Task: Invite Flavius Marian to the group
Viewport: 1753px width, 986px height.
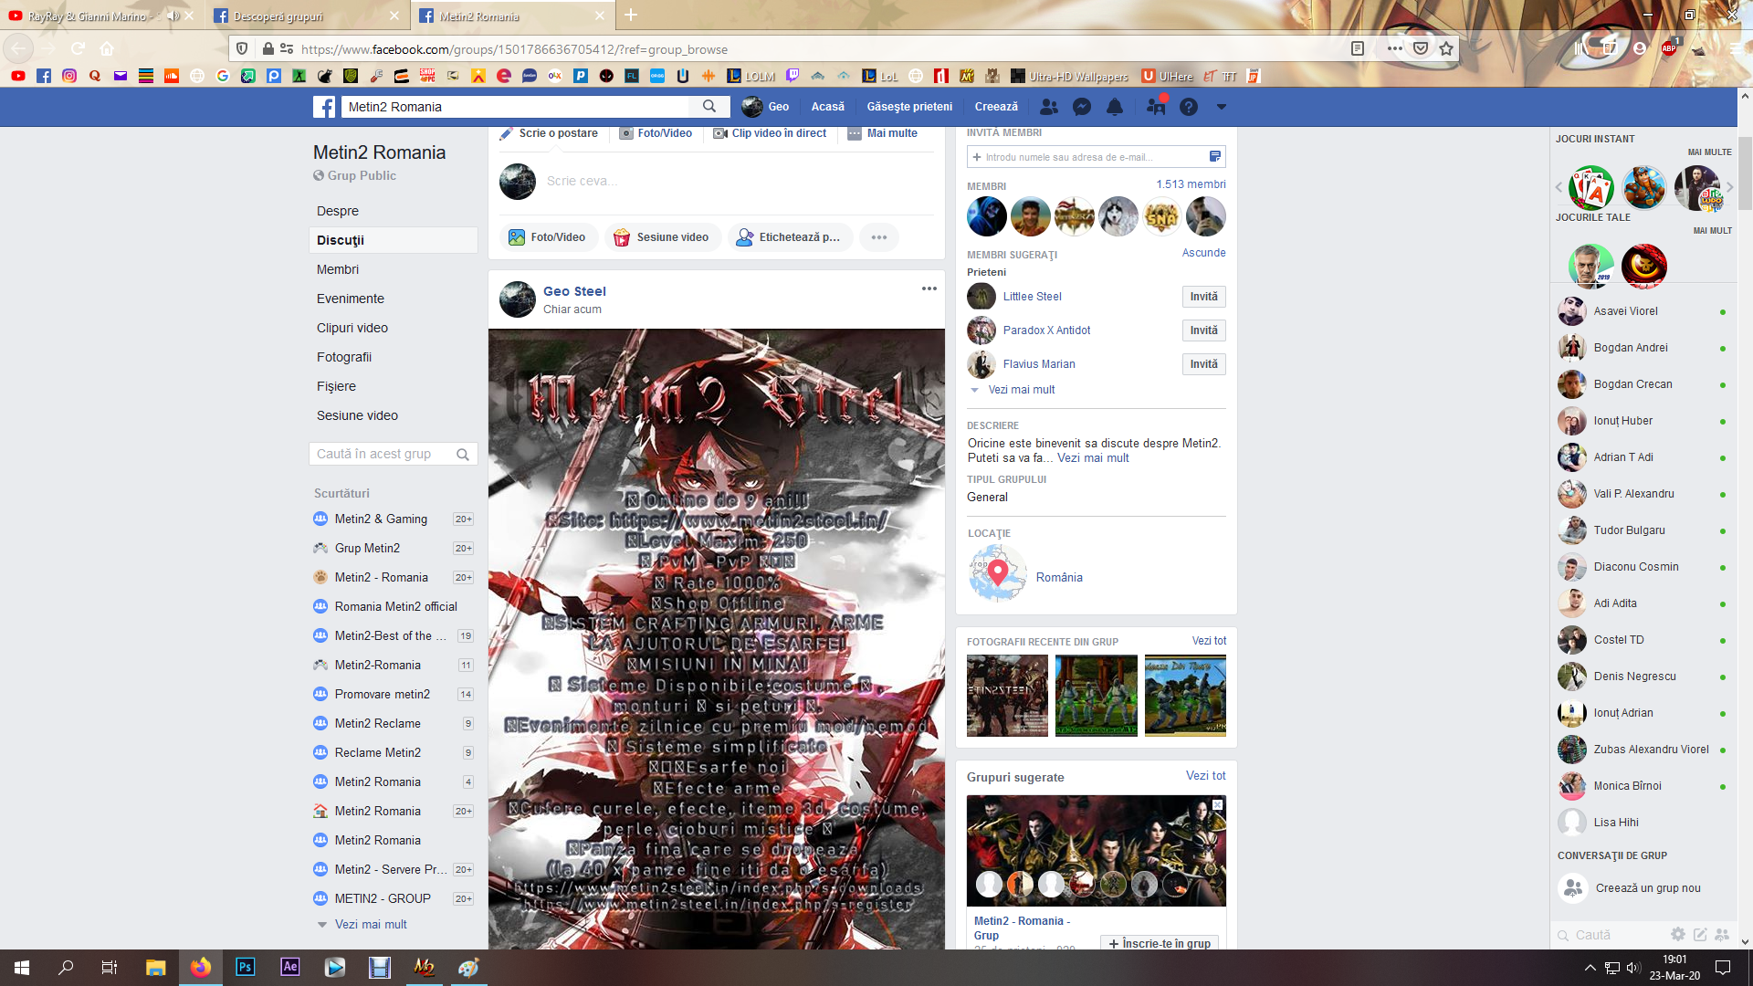Action: (1203, 364)
